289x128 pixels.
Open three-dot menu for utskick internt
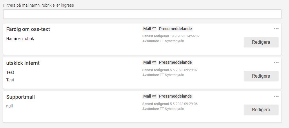[x=276, y=63]
